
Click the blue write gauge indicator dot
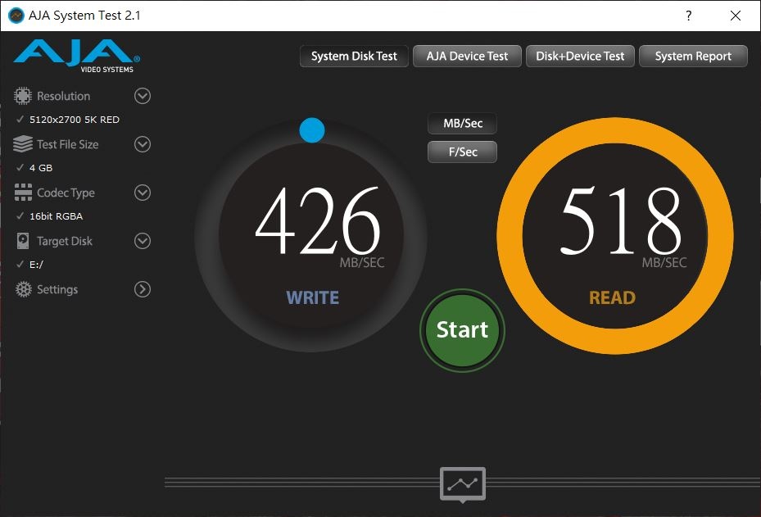coord(312,130)
